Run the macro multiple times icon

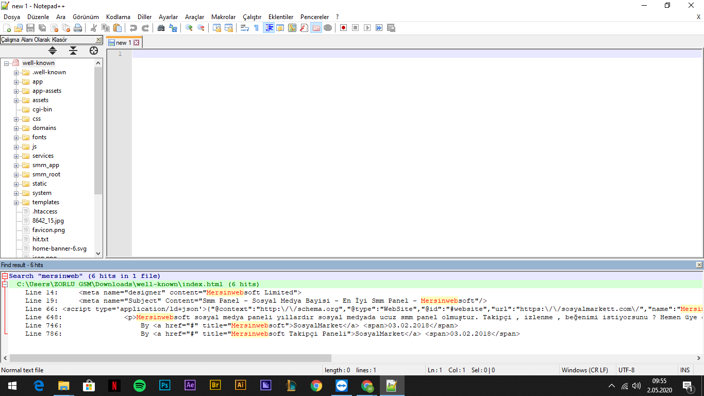tap(379, 28)
